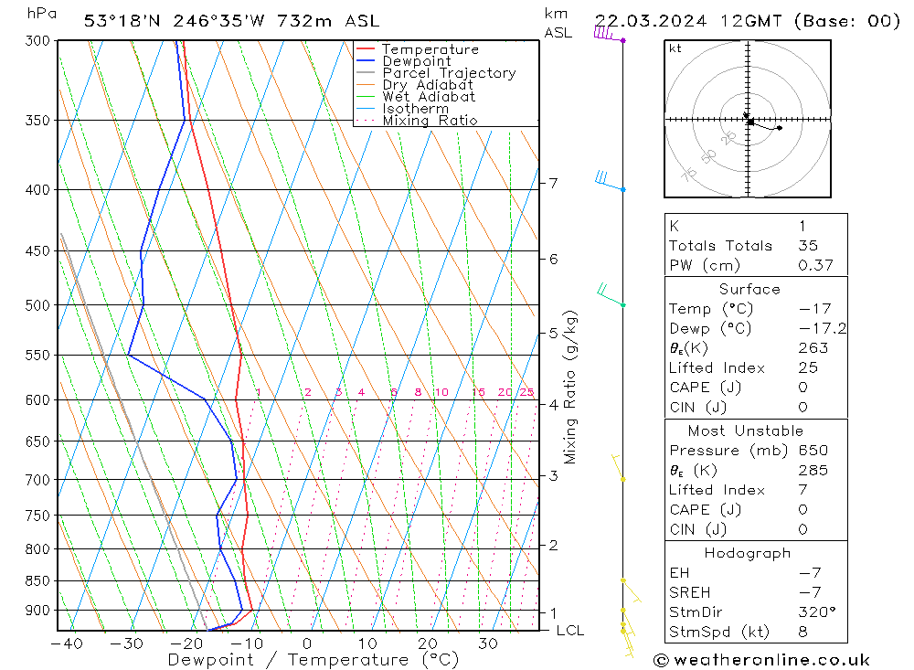Click the surface Lifted Index value 25

tap(808, 367)
